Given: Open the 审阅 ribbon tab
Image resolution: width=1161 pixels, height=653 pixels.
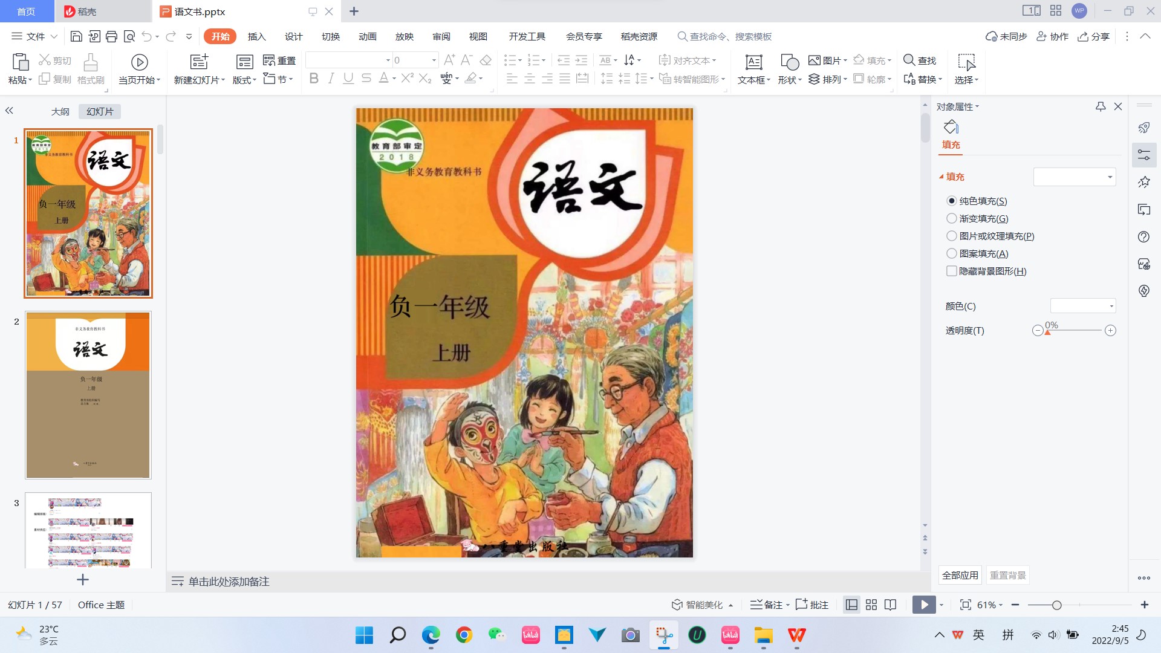Looking at the screenshot, I should [441, 36].
